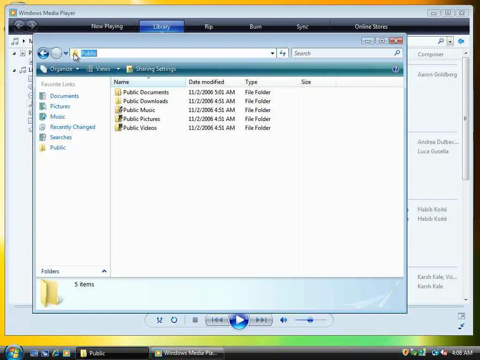Click Media Player Forward navigation button
The height and width of the screenshot is (360, 480).
(x=32, y=26)
